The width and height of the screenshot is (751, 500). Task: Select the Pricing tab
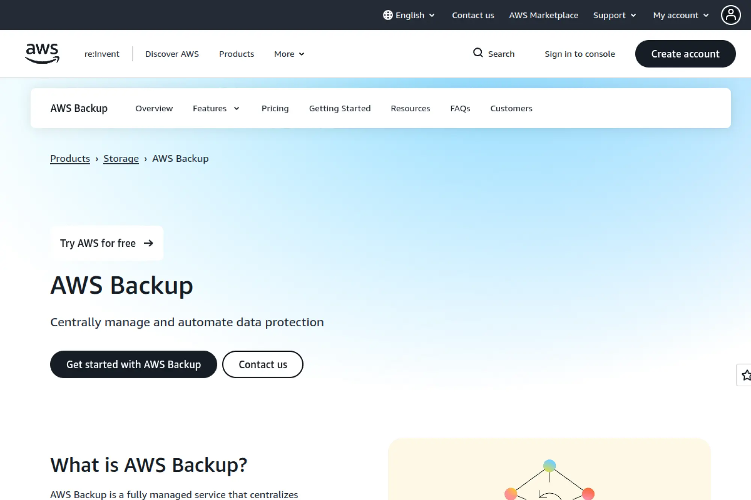click(275, 108)
